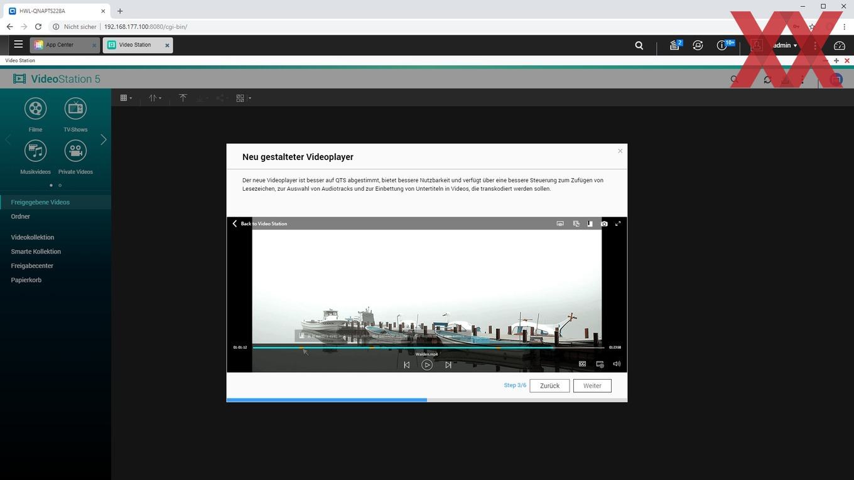Open the Filme category
854x480 pixels.
(x=35, y=114)
